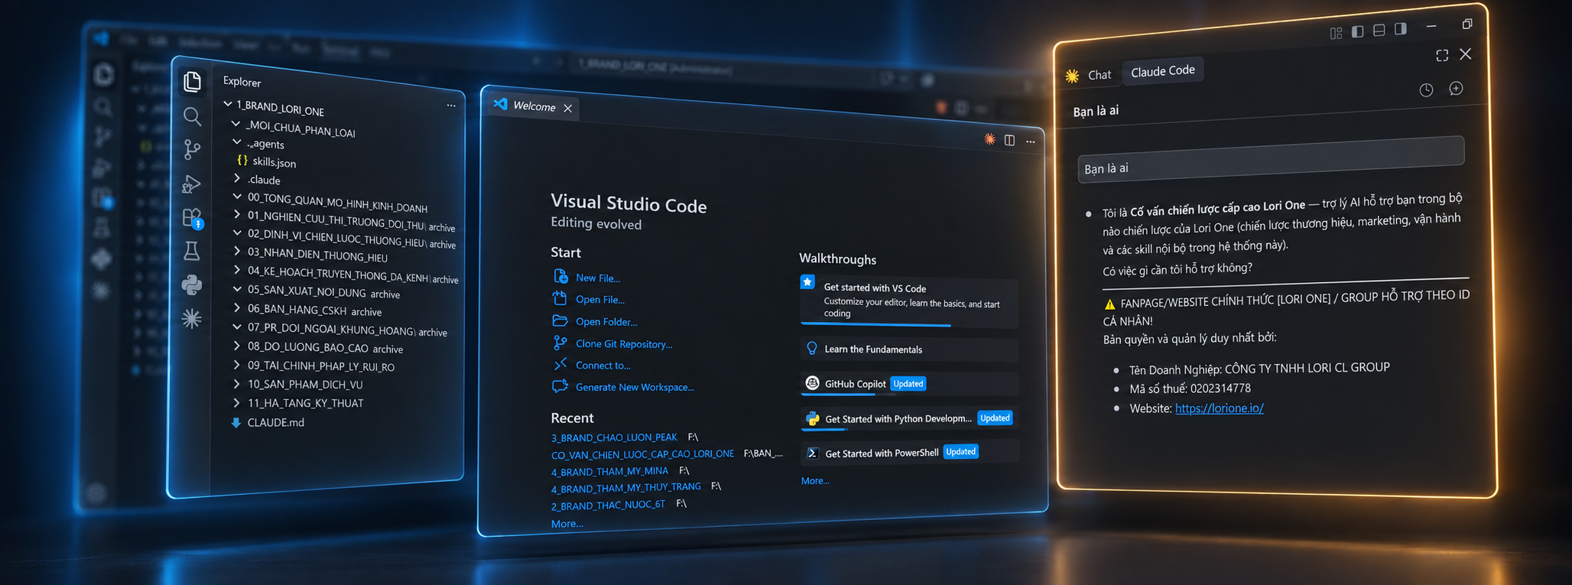This screenshot has height=585, width=1572.
Task: Open the Python icon in the activity bar
Action: click(x=192, y=284)
